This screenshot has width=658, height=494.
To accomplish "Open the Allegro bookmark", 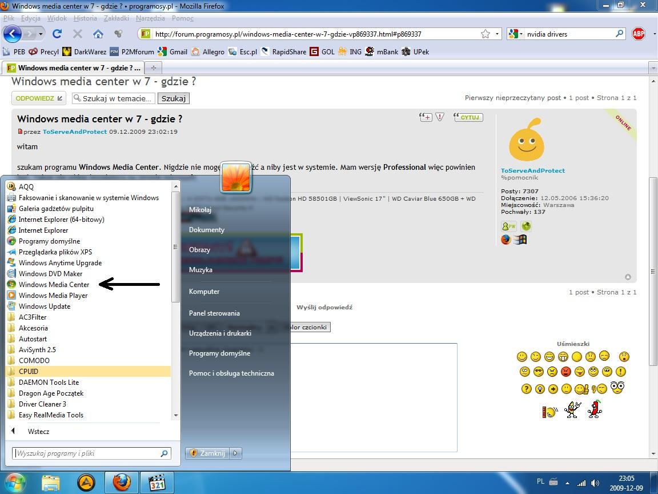I will point(208,51).
